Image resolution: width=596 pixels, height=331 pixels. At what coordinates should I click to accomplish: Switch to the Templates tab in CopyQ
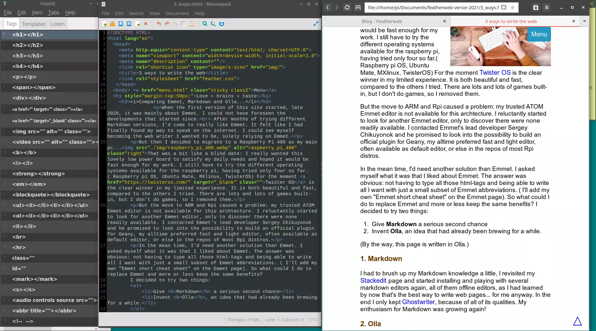click(x=34, y=24)
